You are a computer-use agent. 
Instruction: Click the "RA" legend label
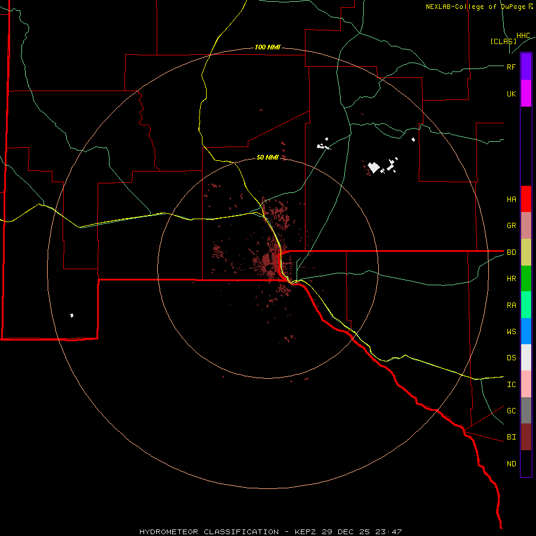[x=511, y=306]
